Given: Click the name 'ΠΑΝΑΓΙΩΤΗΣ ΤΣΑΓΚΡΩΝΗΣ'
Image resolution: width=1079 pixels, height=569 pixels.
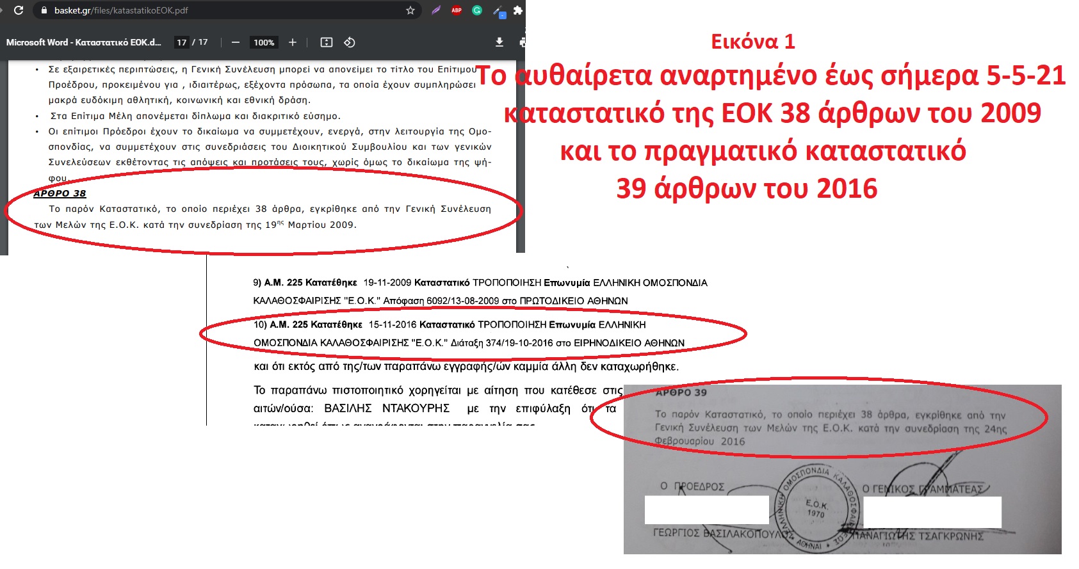Looking at the screenshot, I should point(916,536).
